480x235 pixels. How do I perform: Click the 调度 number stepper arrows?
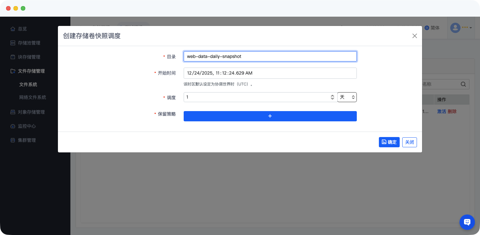coord(332,97)
